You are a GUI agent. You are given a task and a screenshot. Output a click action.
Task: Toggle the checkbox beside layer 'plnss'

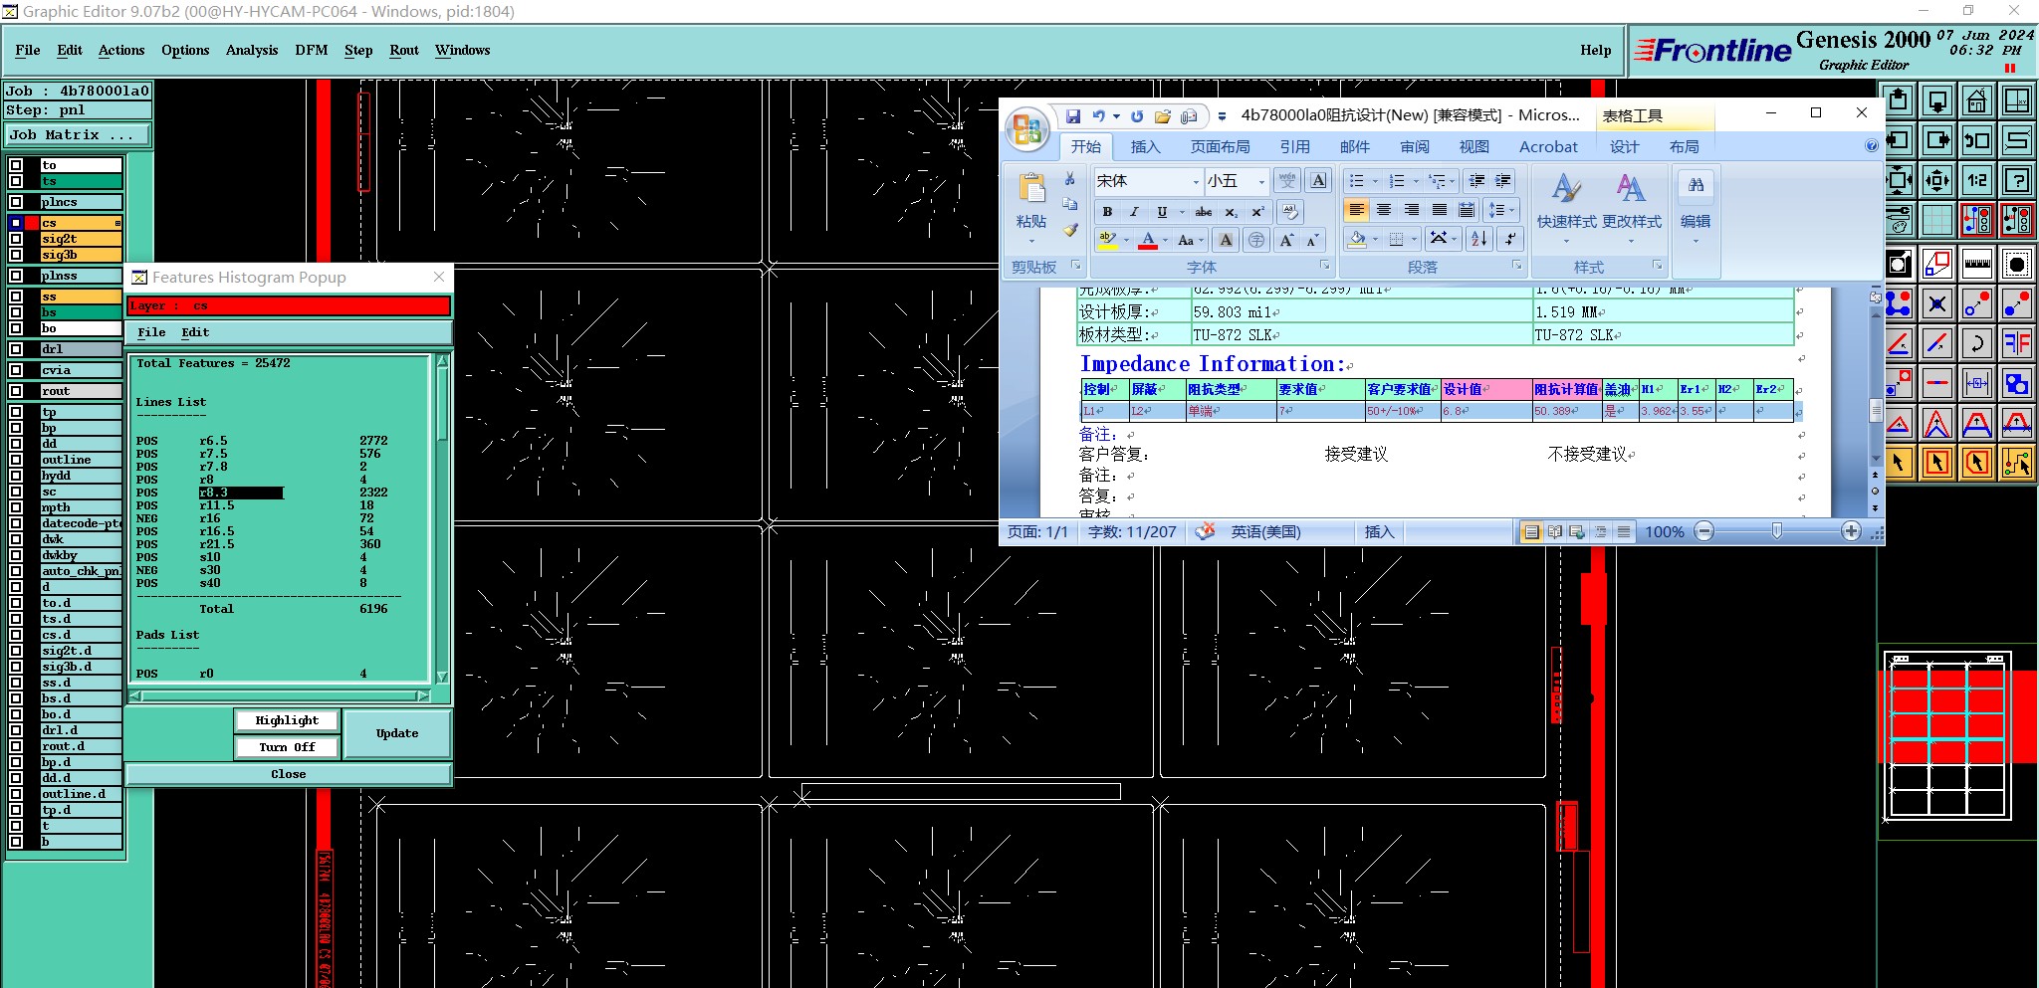[16, 276]
